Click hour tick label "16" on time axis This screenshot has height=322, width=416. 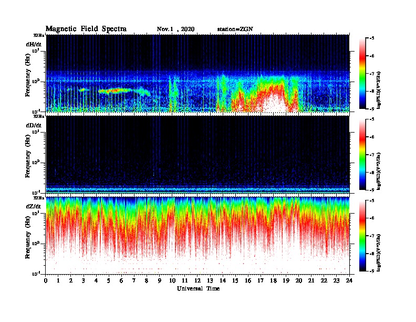(x=248, y=280)
